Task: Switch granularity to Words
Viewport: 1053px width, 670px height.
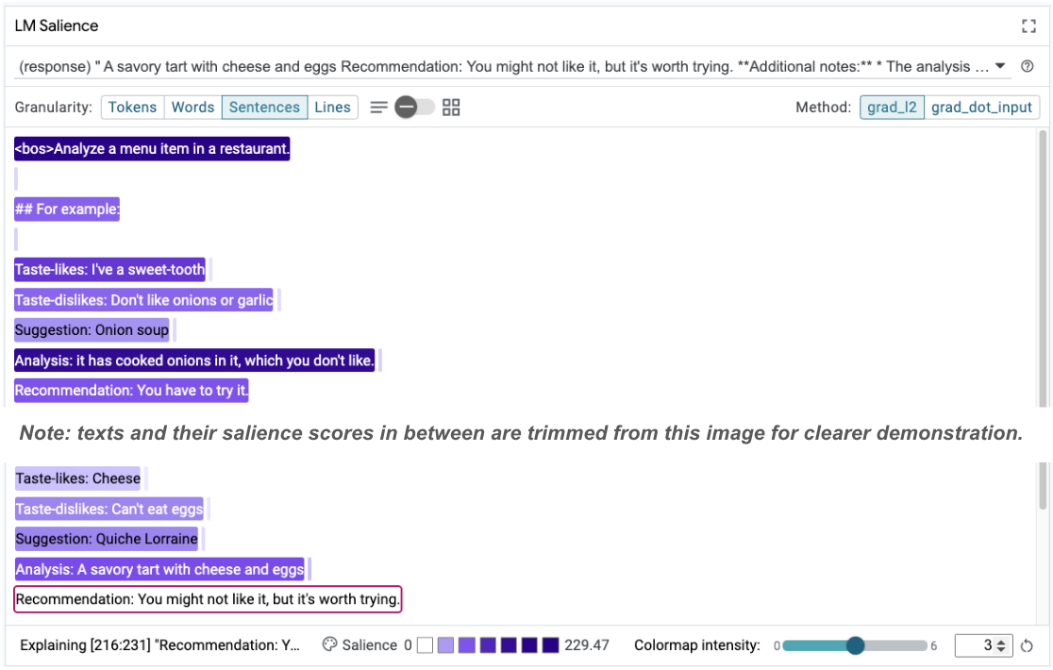Action: [193, 108]
